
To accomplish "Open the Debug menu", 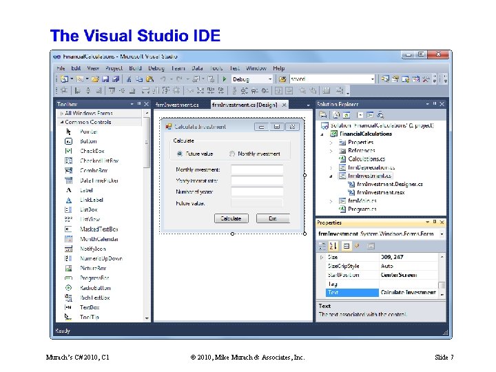I will pos(156,68).
